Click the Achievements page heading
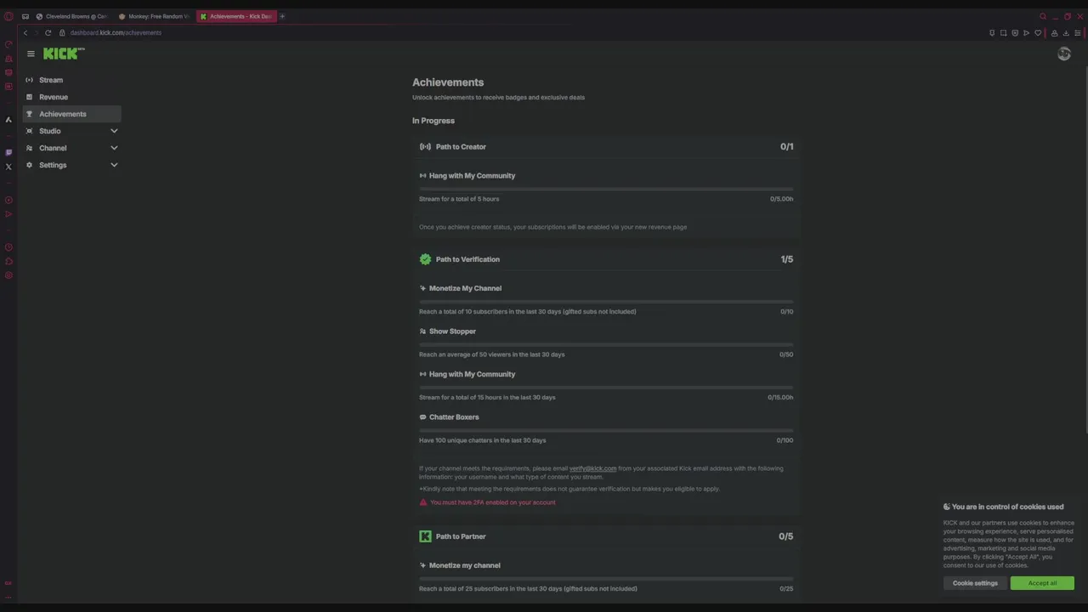The height and width of the screenshot is (612, 1088). tap(448, 82)
